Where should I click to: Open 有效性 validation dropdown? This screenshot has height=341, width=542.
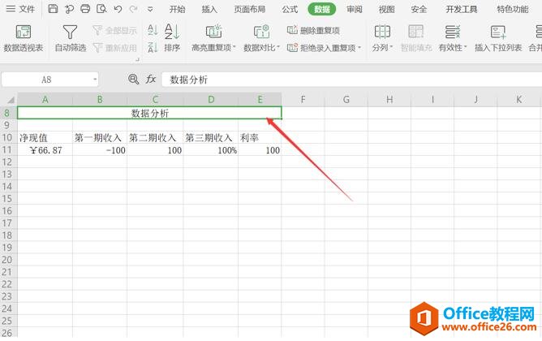pyautogui.click(x=453, y=39)
